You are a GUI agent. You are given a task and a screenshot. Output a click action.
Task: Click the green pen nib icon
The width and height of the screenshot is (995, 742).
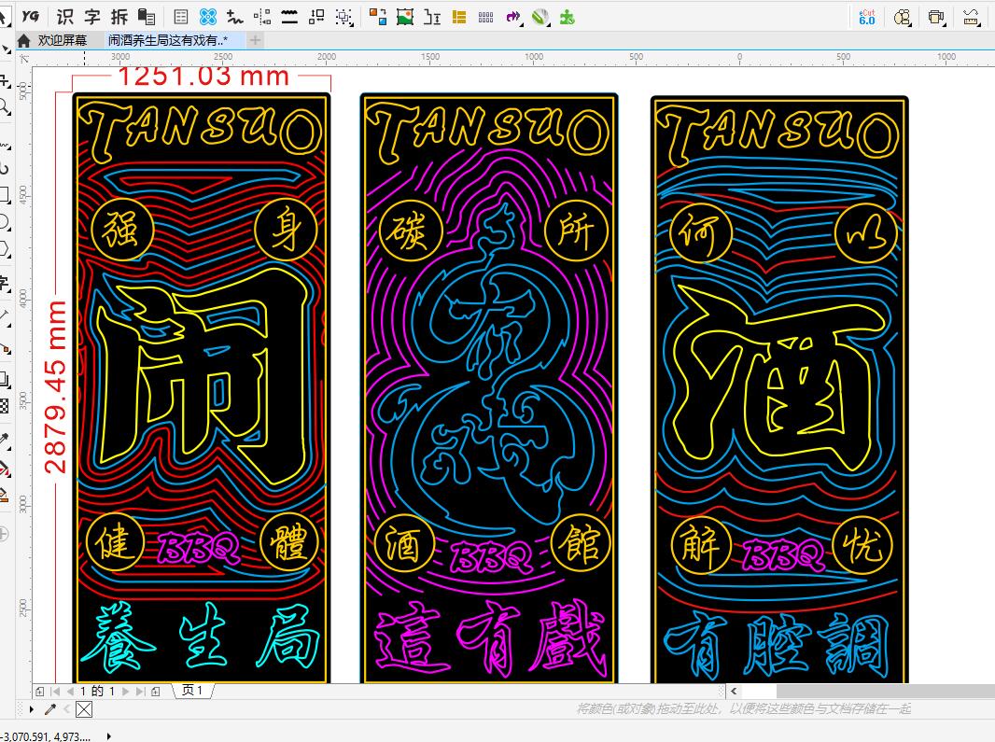pos(540,17)
